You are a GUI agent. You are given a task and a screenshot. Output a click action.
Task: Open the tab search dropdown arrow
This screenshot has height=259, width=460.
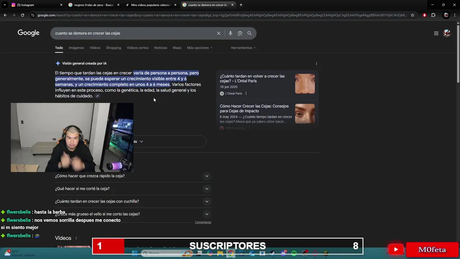click(x=5, y=5)
